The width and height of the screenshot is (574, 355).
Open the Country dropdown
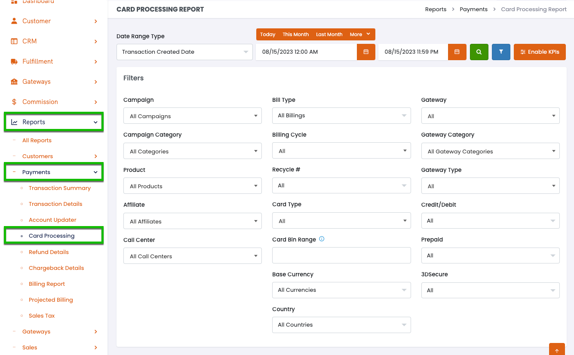click(x=341, y=325)
